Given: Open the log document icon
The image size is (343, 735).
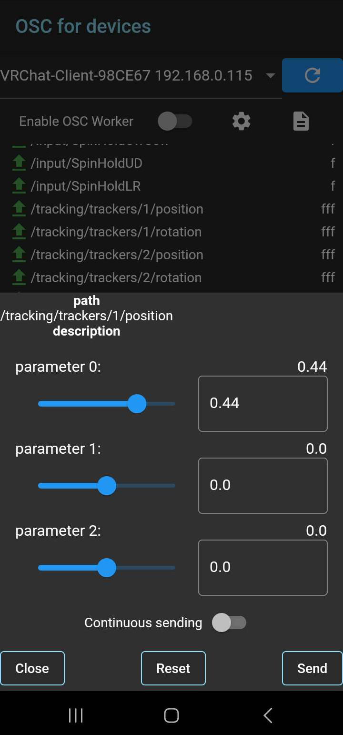Looking at the screenshot, I should tap(301, 122).
